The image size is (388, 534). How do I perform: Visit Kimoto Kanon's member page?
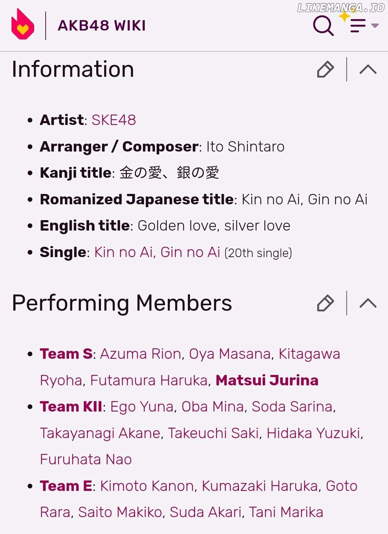(147, 486)
